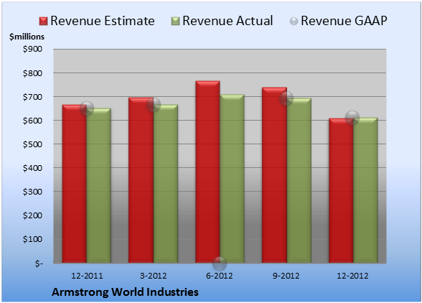422x303 pixels.
Task: Click the green actual bar for 9-2012
Action: point(299,180)
